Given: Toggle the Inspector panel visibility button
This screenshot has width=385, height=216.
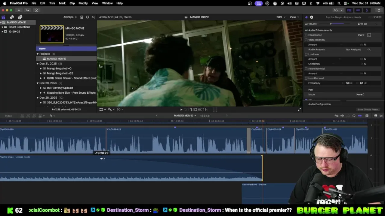Looking at the screenshot, I should [x=367, y=10].
